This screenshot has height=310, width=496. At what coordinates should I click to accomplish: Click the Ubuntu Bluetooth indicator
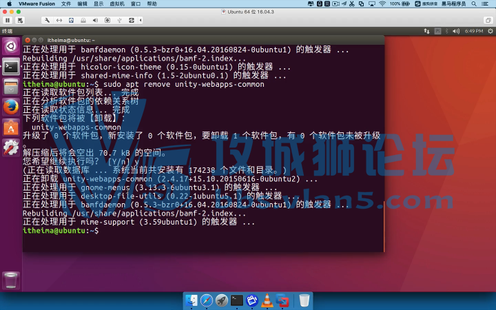(x=446, y=31)
